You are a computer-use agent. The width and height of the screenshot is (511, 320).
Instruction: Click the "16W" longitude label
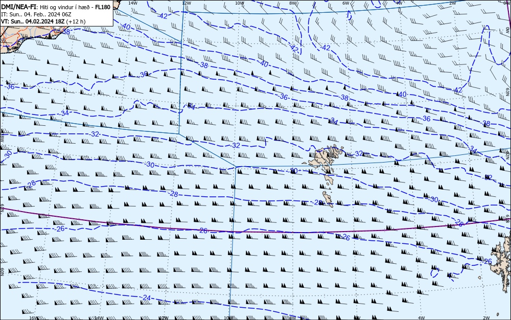click(33, 318)
